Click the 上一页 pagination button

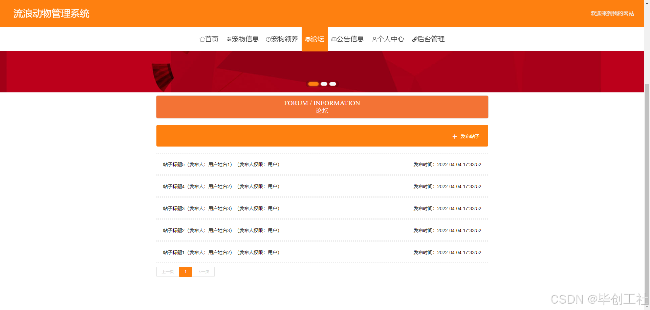(168, 272)
